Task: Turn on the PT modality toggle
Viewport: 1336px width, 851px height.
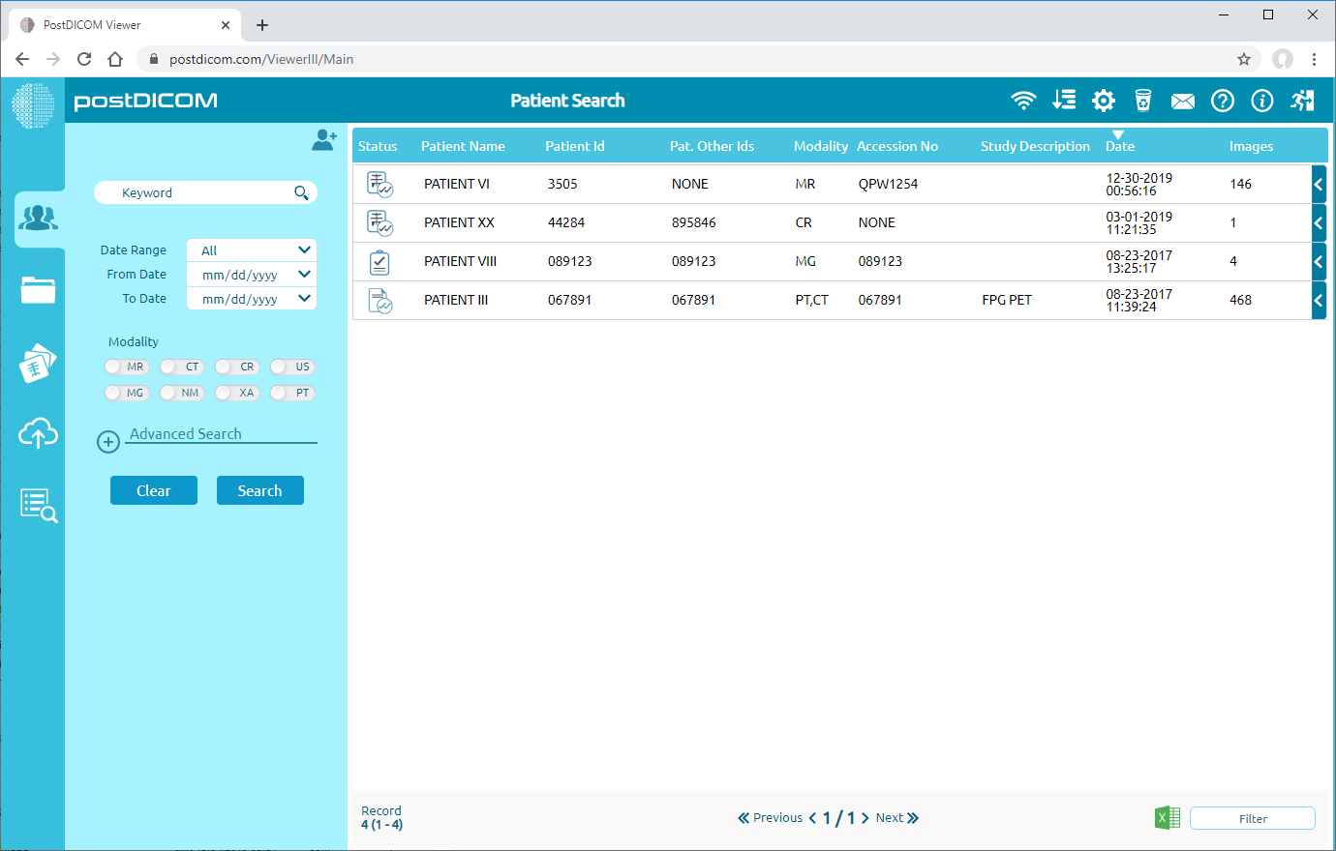Action: pyautogui.click(x=292, y=393)
